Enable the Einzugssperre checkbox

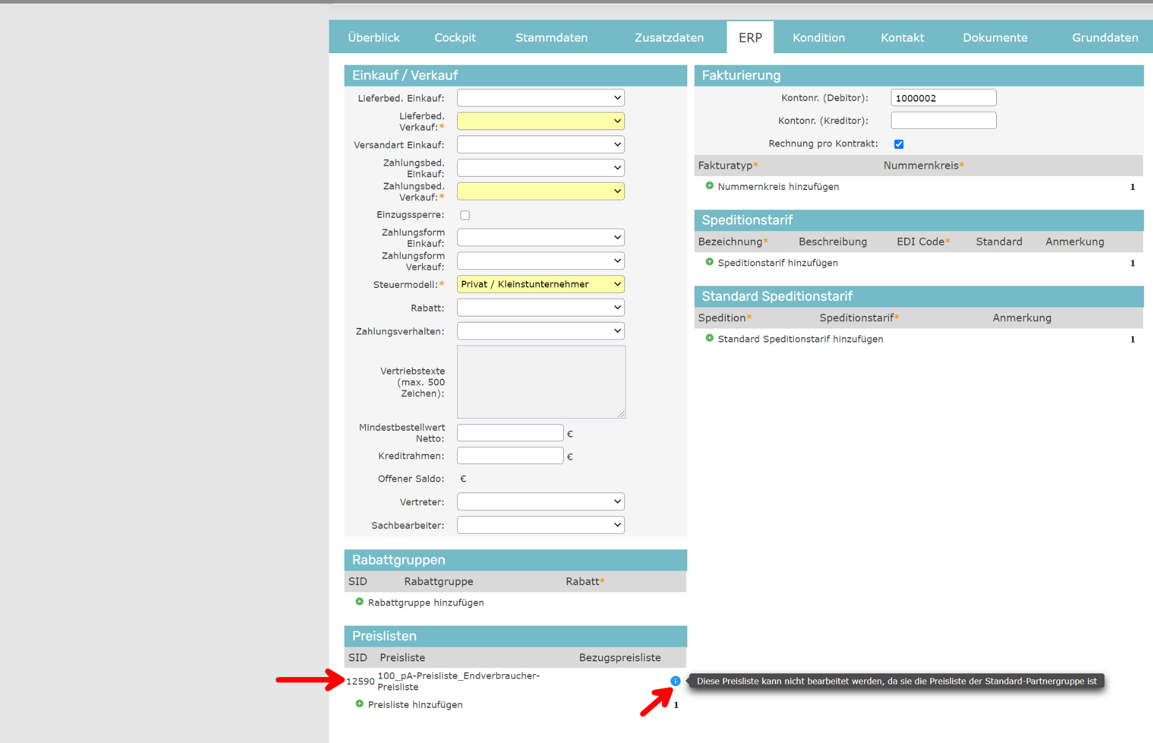point(465,215)
